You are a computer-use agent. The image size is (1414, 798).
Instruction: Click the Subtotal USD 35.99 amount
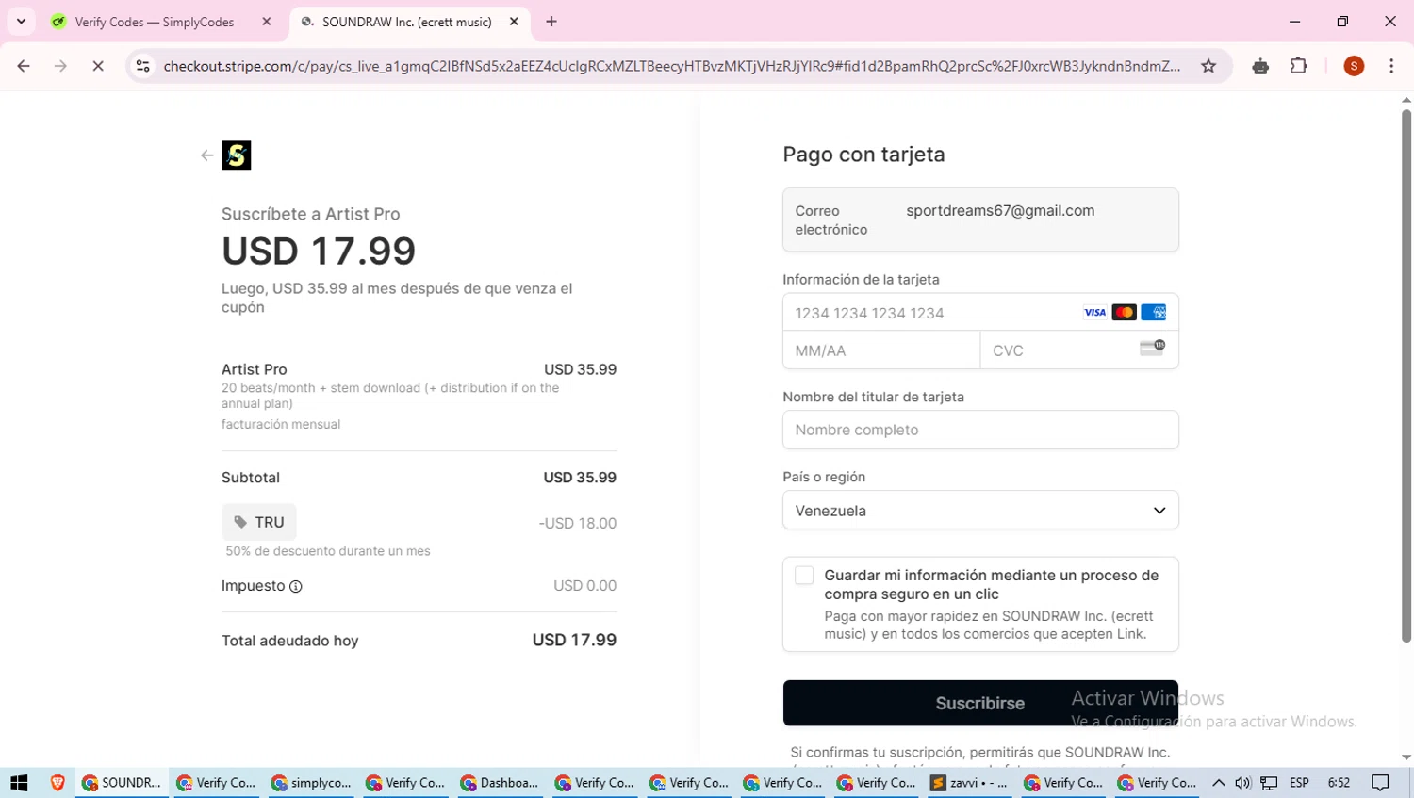pyautogui.click(x=580, y=478)
